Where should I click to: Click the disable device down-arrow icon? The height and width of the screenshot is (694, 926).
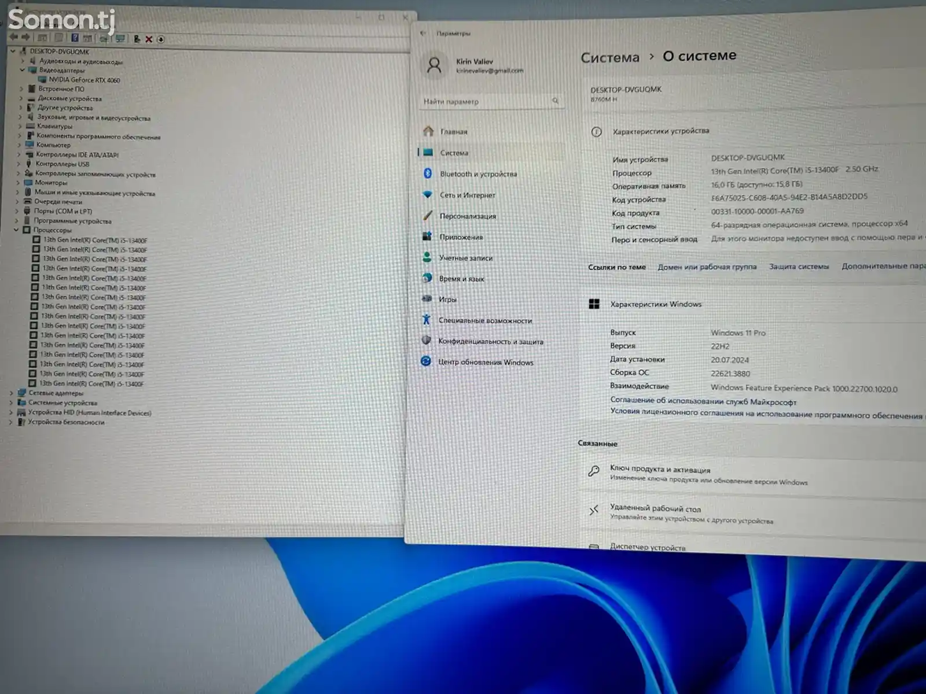tap(161, 39)
